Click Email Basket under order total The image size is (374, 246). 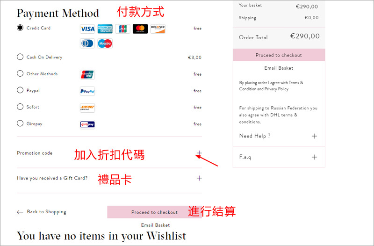(x=279, y=68)
